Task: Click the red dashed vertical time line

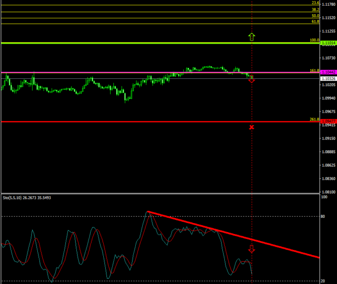Action: pyautogui.click(x=252, y=158)
